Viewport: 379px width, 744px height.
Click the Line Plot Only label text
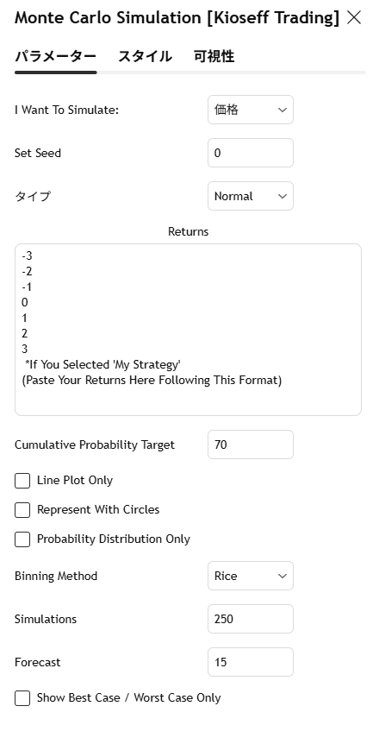[75, 480]
